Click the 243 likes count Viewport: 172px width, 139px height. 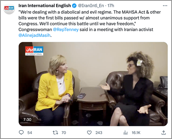point(99,133)
